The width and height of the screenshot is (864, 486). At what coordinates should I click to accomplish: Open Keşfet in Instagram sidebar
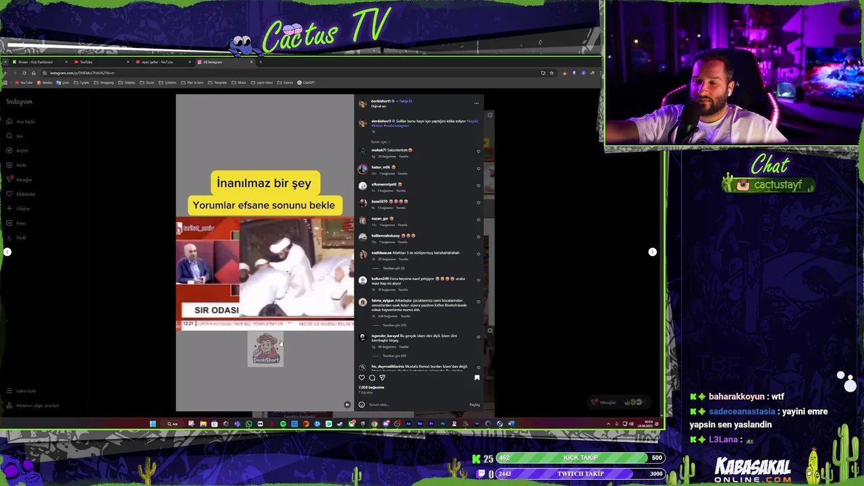(x=18, y=151)
